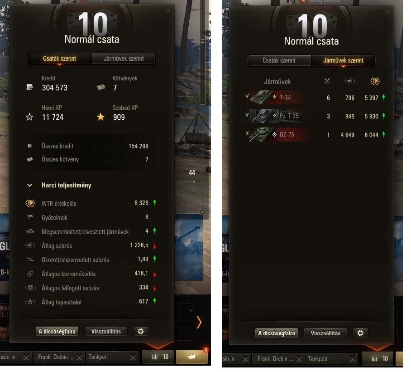Open settings gear in right panel

[x=360, y=333]
